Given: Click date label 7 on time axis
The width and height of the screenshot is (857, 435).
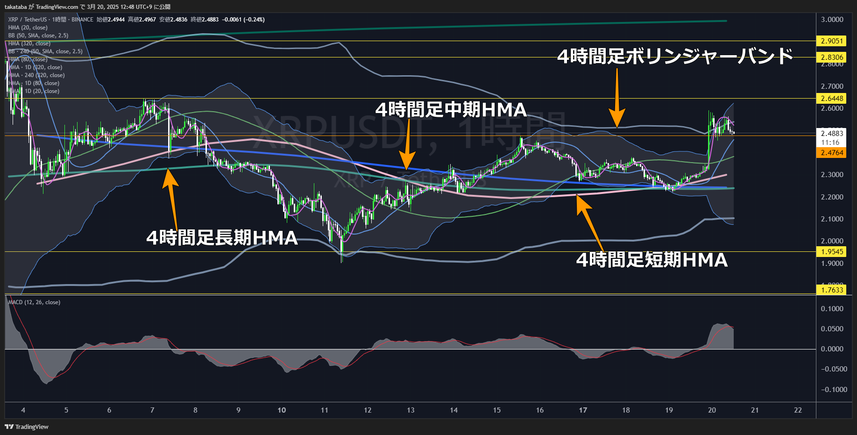Looking at the screenshot, I should coord(152,410).
